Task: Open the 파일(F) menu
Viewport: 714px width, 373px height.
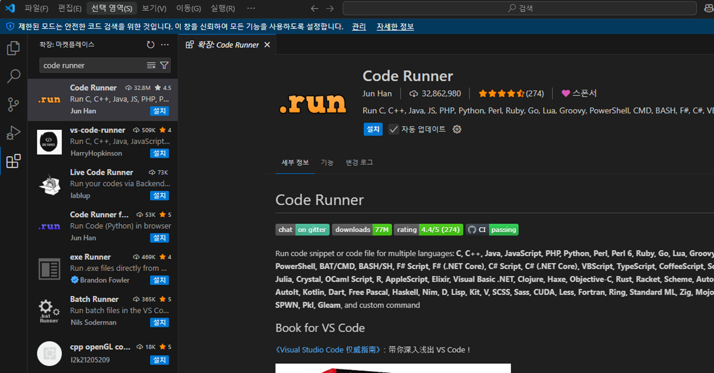Action: pos(37,8)
